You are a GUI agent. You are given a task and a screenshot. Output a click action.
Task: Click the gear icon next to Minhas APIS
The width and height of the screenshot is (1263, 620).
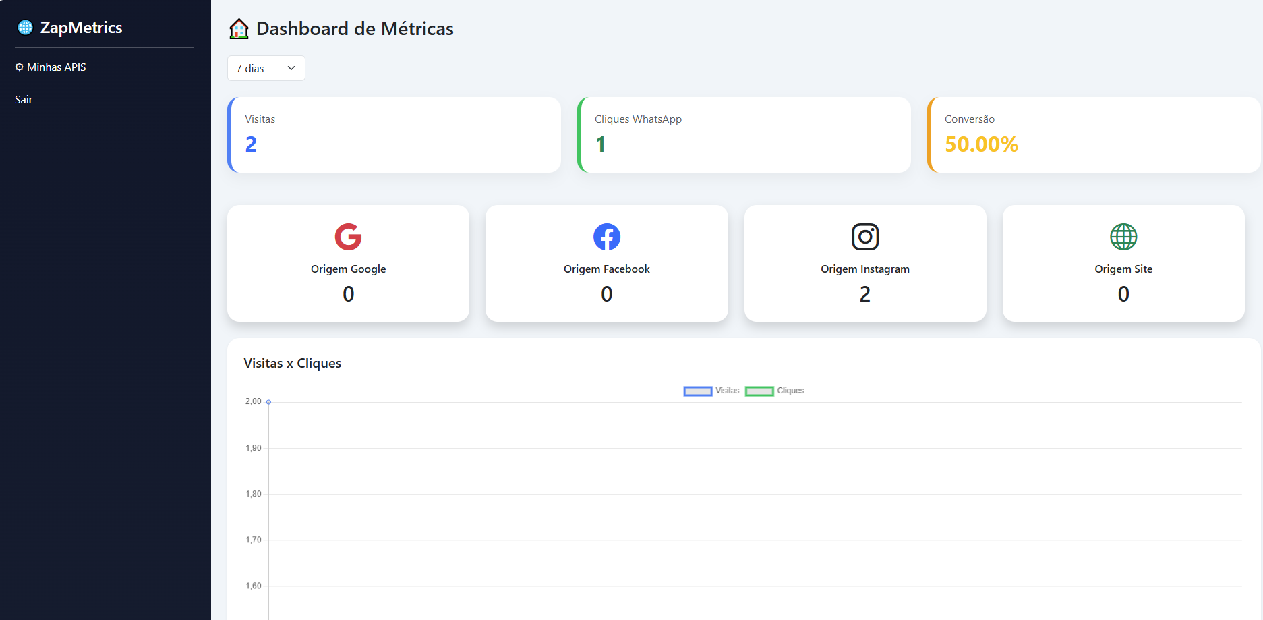pos(19,67)
